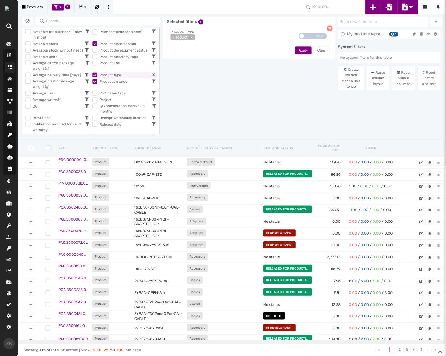Click the Apply filters button
Viewport: 446px width, 356px height.
pyautogui.click(x=303, y=50)
